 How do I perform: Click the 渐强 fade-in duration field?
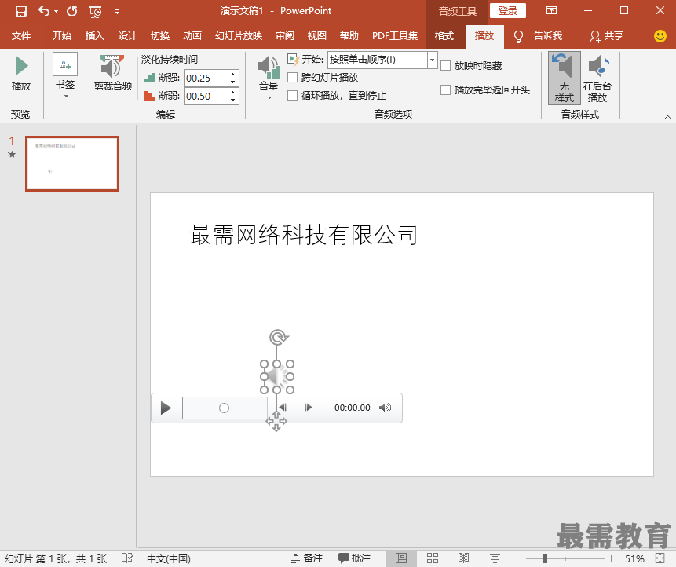(206, 78)
